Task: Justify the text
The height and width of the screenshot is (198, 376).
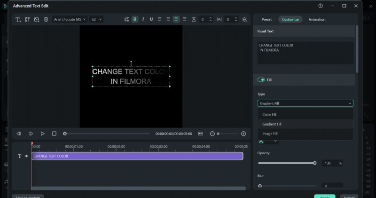Action: (x=185, y=19)
